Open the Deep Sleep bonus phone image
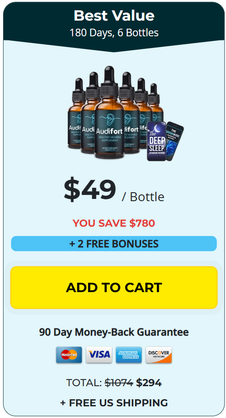226x418 pixels. tap(157, 141)
